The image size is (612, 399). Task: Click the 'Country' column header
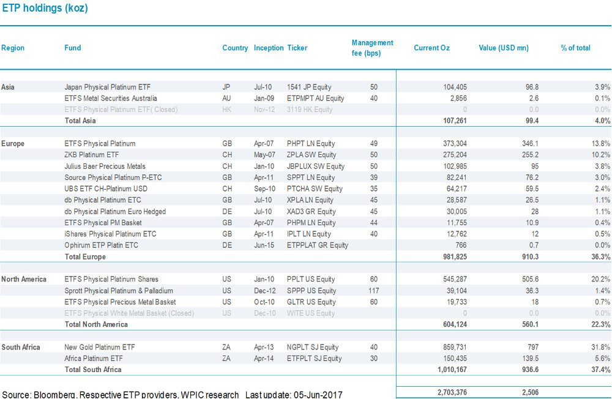click(235, 48)
